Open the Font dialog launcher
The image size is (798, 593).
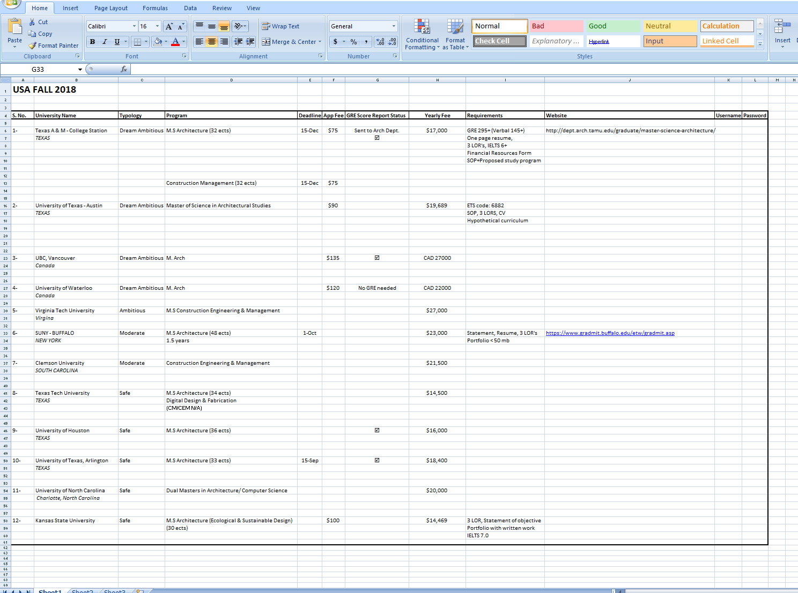(x=184, y=56)
